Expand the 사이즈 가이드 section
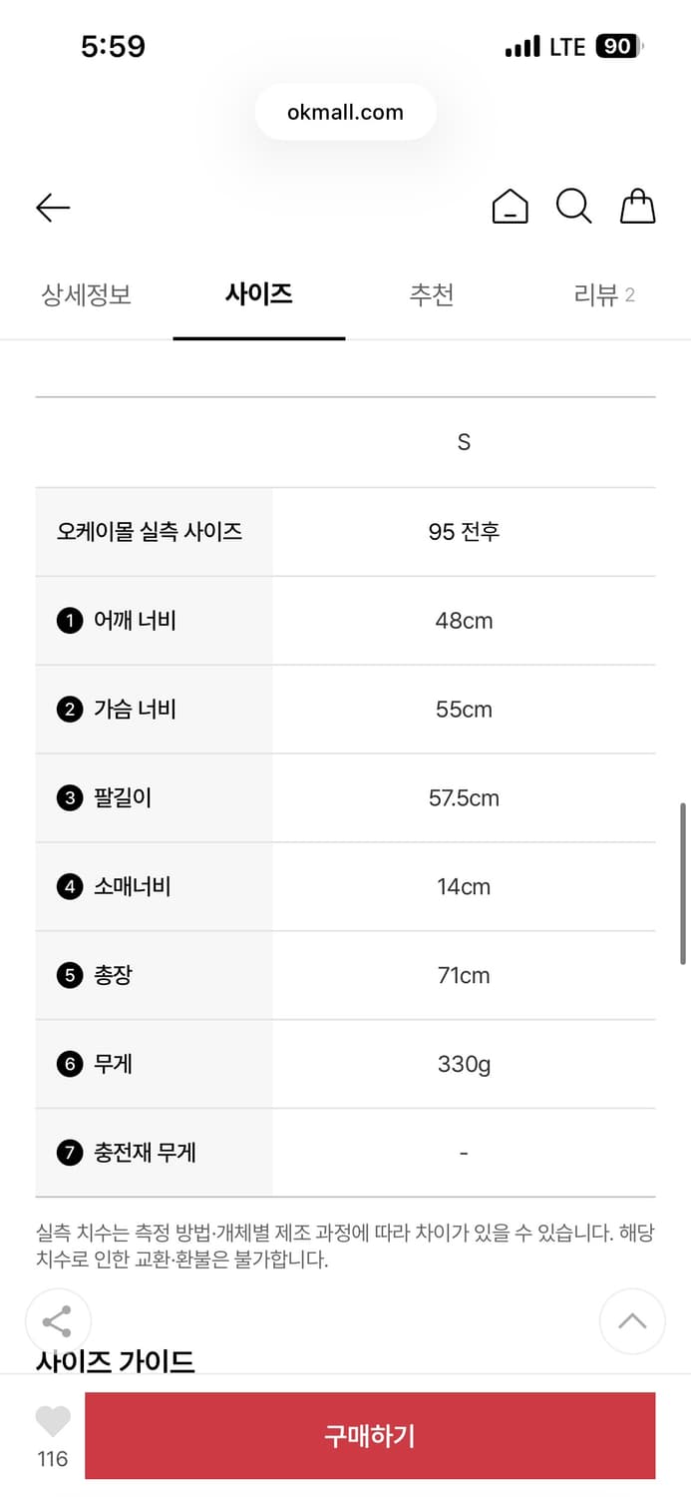This screenshot has height=1497, width=691. pos(116,1360)
